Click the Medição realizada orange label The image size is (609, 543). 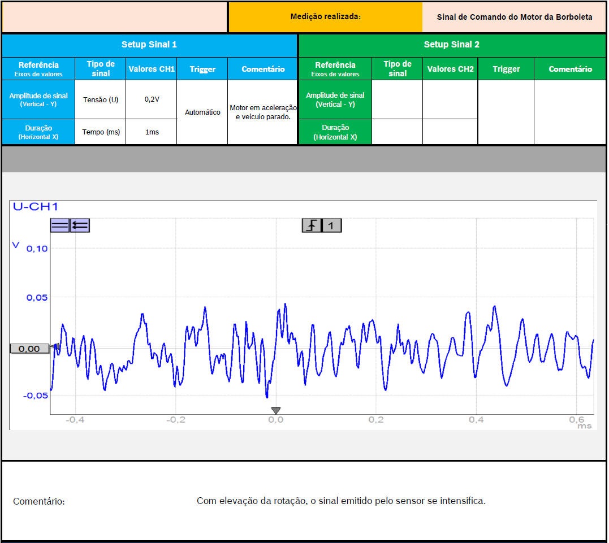[x=325, y=17]
